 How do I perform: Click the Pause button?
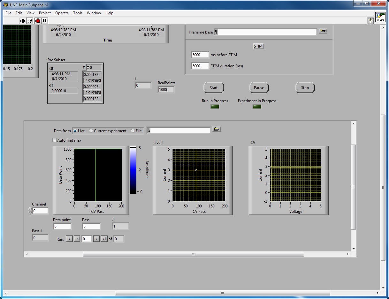pyautogui.click(x=259, y=88)
